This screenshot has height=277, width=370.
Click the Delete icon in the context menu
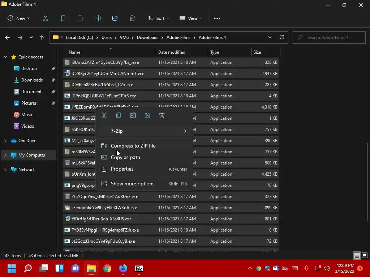click(x=162, y=115)
